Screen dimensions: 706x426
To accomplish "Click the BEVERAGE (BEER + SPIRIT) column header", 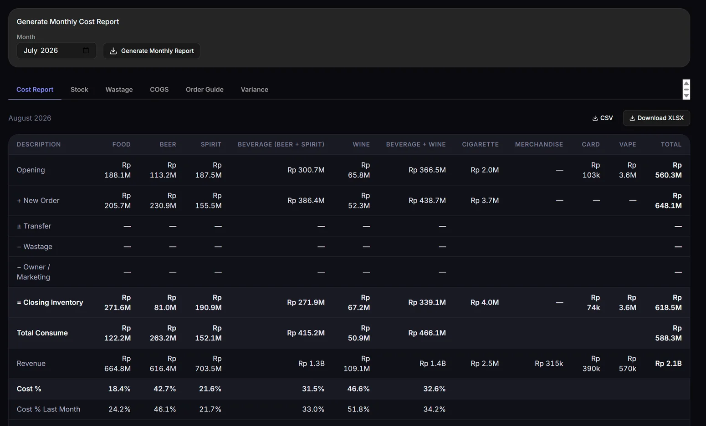I will click(x=281, y=144).
